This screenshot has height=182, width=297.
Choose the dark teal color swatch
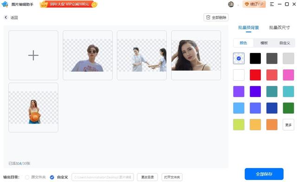(x=272, y=91)
